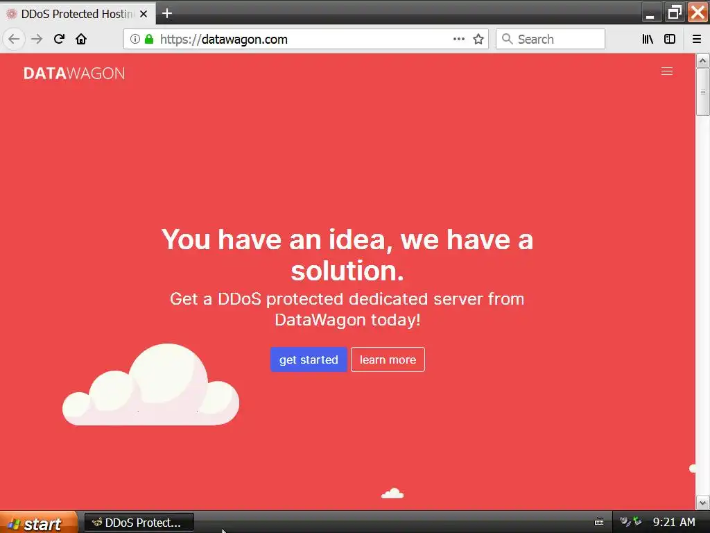Open the Library icon in toolbar
This screenshot has height=533, width=710.
pyautogui.click(x=648, y=39)
